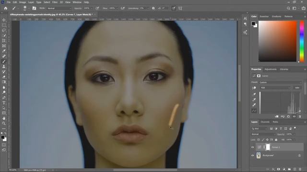This screenshot has width=307, height=172.
Task: Switch to the Swatches tab
Action: pyautogui.click(x=264, y=16)
